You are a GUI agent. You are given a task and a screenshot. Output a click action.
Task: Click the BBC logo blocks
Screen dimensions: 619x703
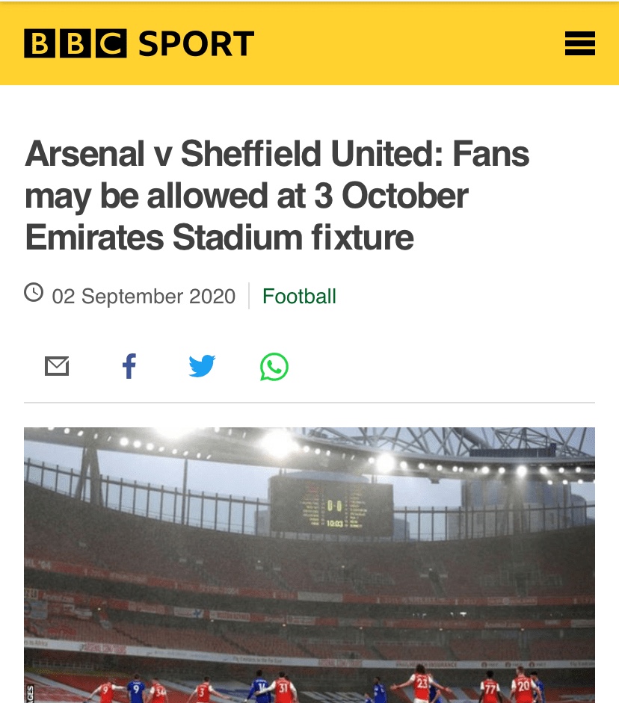tap(75, 43)
